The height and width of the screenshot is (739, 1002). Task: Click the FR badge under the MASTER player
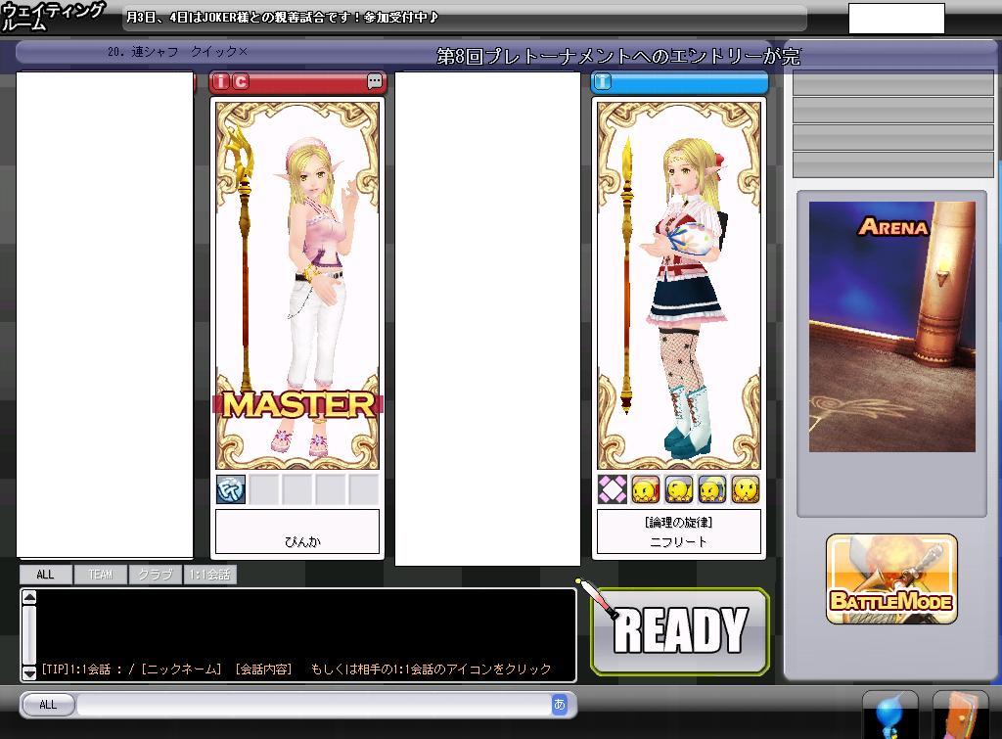point(231,489)
